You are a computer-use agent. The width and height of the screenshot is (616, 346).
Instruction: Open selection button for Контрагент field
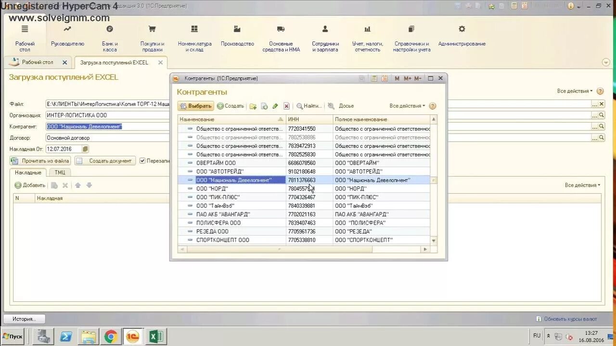pyautogui.click(x=595, y=126)
